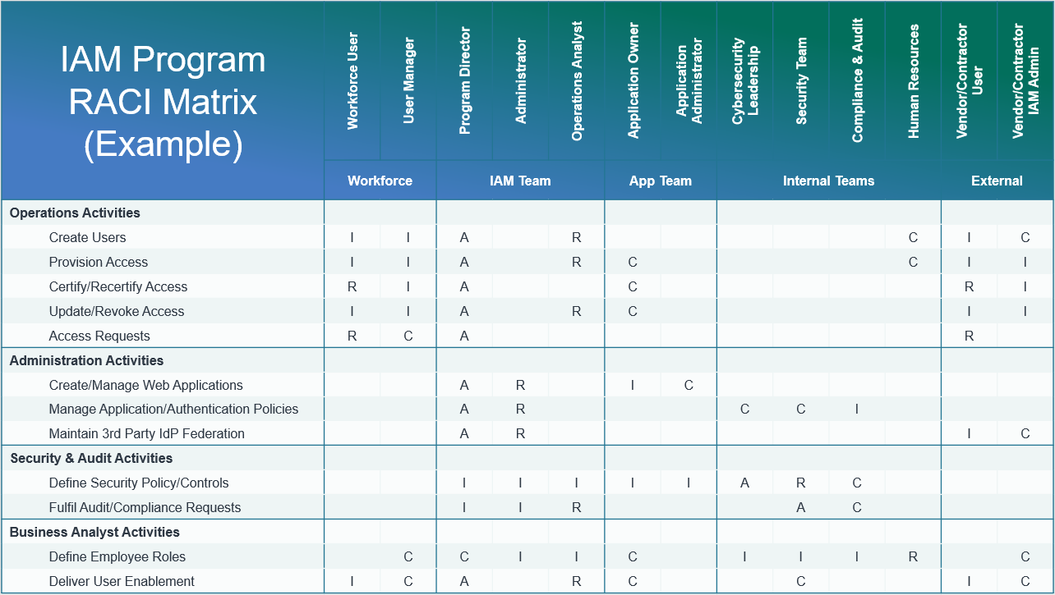Select the Business Analyst Activities heading
Screen dimensions: 1055x595
94,532
